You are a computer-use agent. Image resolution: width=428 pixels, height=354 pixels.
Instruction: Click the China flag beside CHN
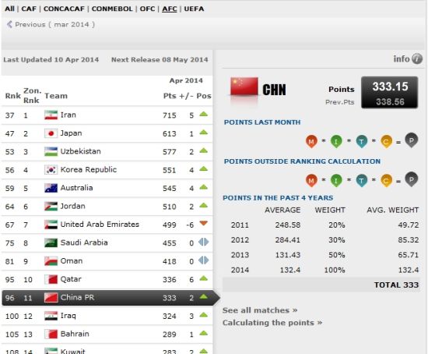(x=244, y=87)
